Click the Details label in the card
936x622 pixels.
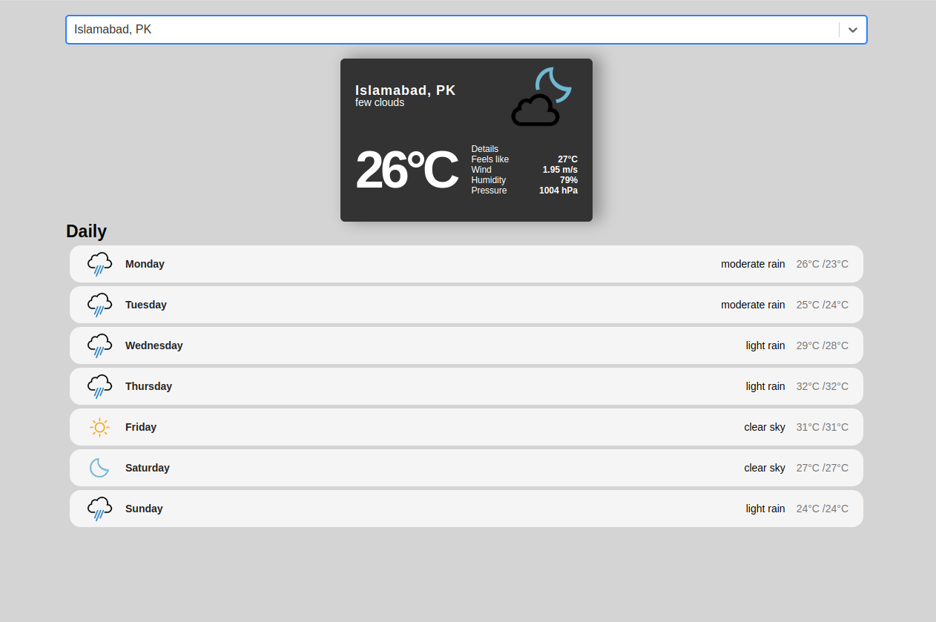[x=485, y=149]
